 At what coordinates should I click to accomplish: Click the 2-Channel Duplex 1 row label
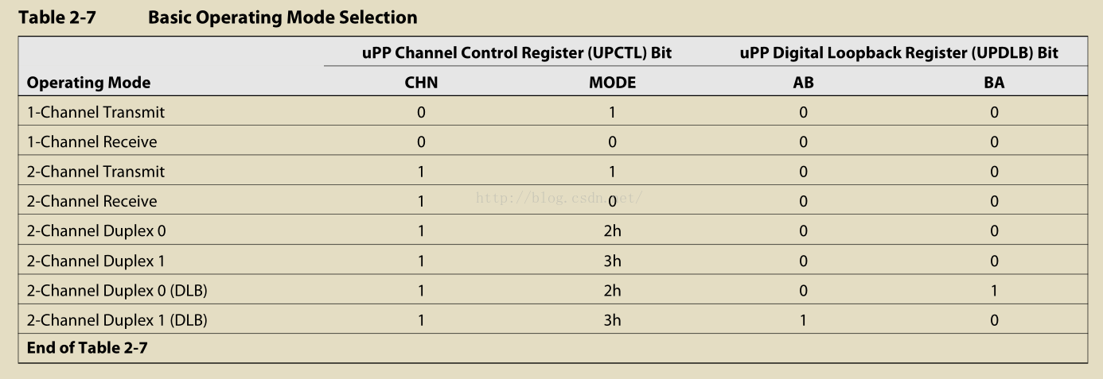pos(96,261)
